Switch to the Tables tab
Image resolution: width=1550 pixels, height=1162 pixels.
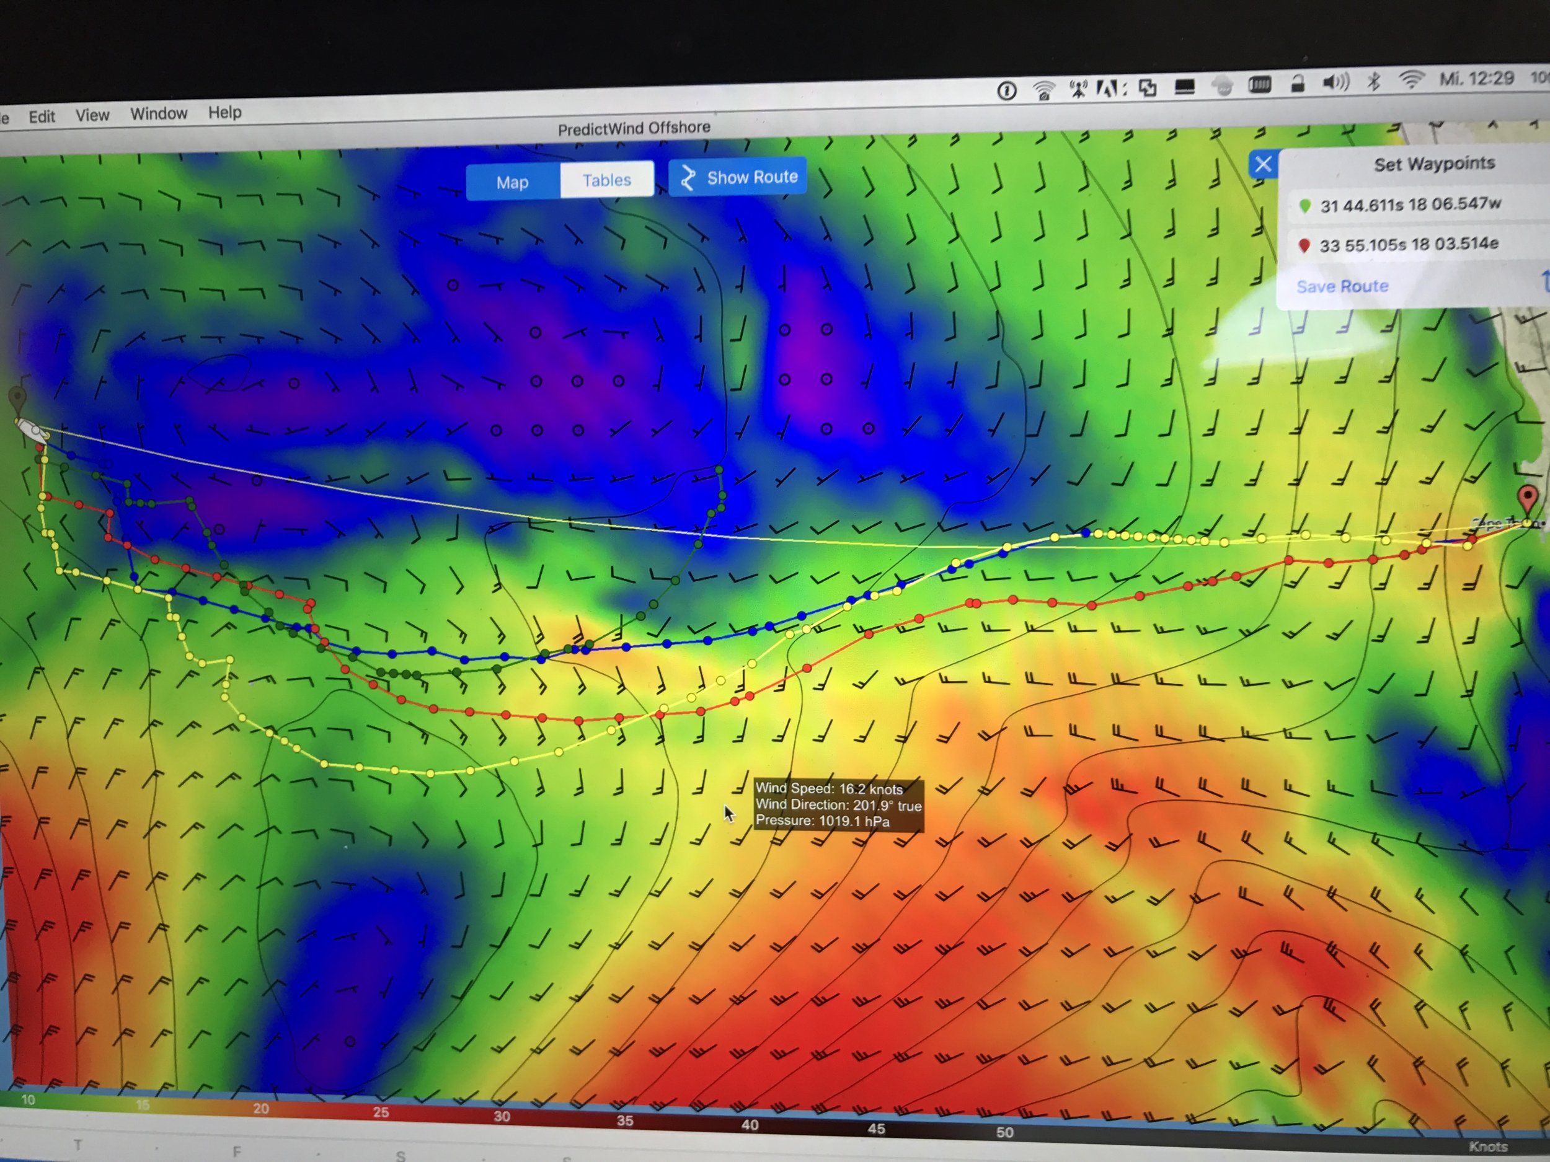607,180
